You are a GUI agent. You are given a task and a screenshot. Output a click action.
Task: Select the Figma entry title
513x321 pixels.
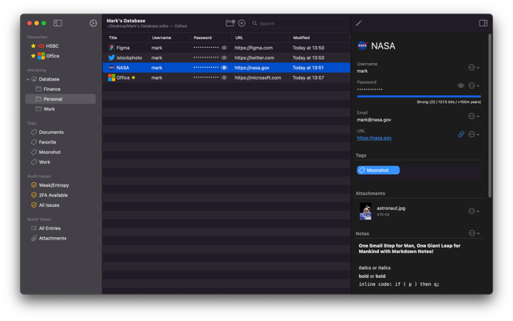(123, 48)
